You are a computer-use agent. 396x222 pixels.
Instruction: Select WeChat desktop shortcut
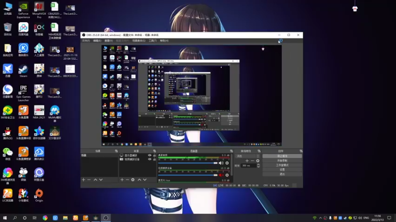(x=7, y=154)
